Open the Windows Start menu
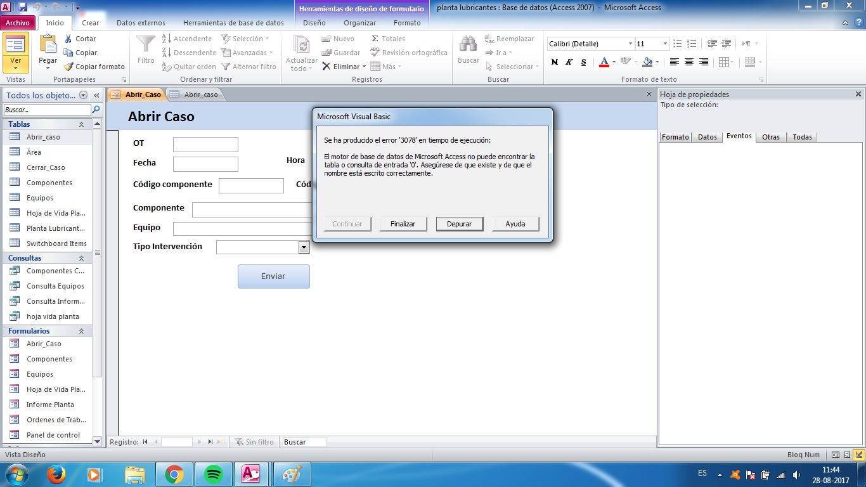 click(16, 474)
